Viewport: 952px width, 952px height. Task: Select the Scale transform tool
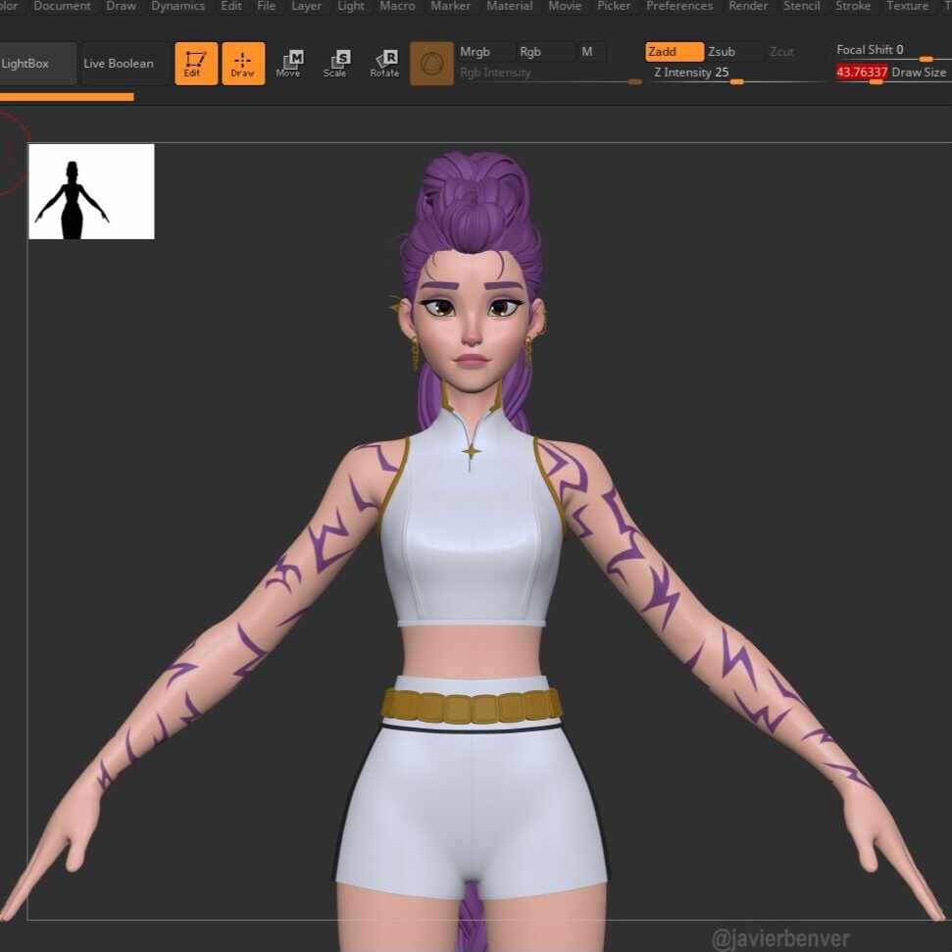[335, 64]
